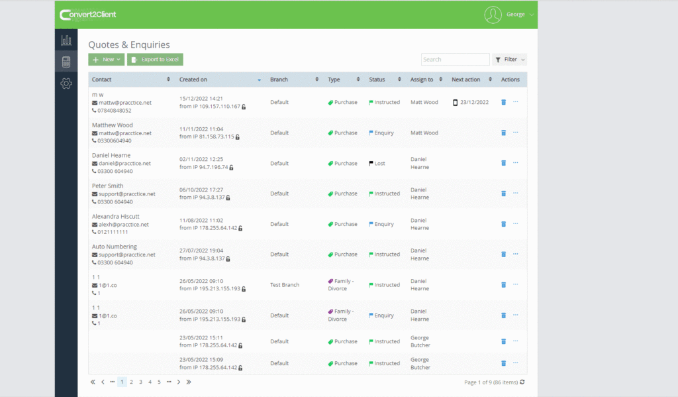Go to page 5
Viewport: 678px width, 397px height.
[x=159, y=382]
